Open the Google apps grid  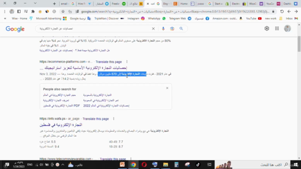tap(277, 28)
